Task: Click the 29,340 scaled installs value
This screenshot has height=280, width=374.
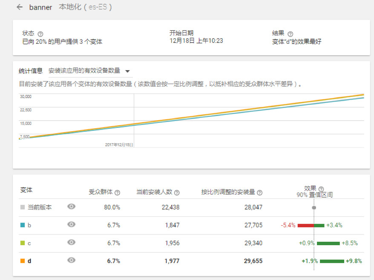Action: tap(253, 243)
